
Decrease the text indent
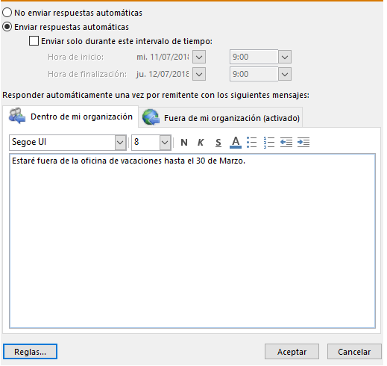click(x=286, y=143)
